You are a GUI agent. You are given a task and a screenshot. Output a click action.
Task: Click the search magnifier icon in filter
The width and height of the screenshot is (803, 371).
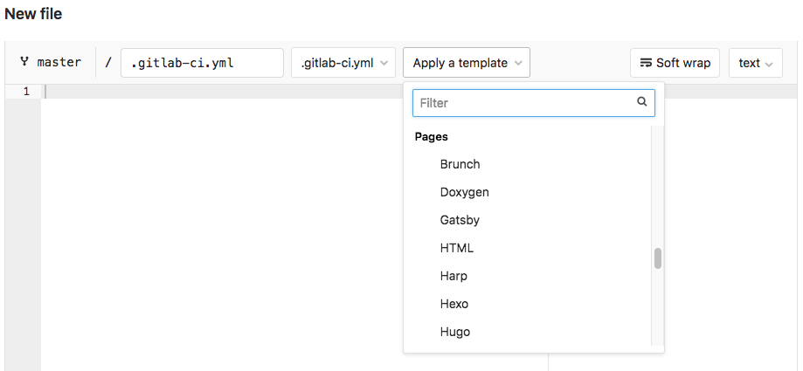[642, 102]
